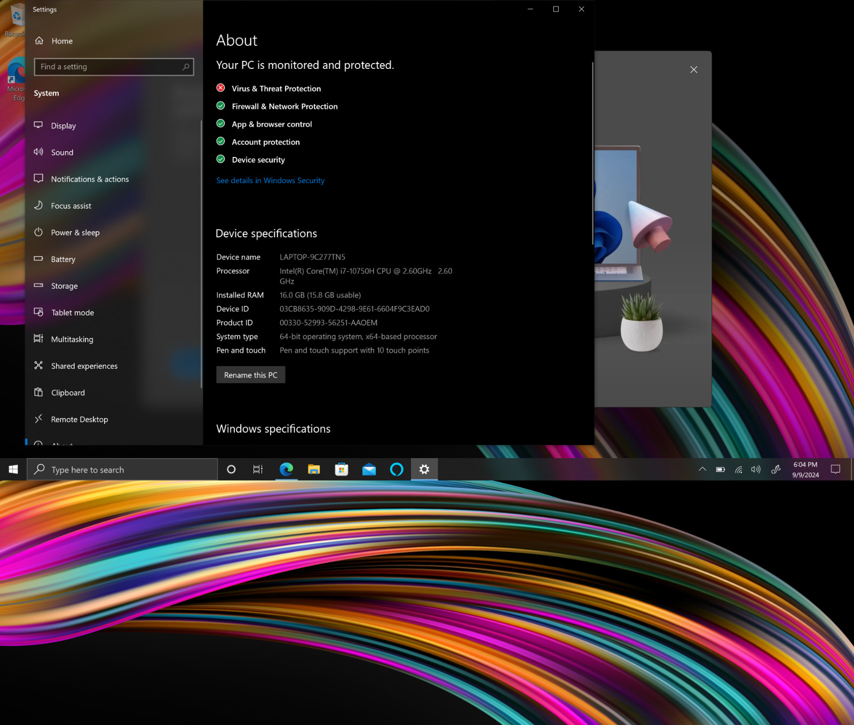The image size is (854, 725).
Task: Click the volume speaker tray icon
Action: (756, 469)
